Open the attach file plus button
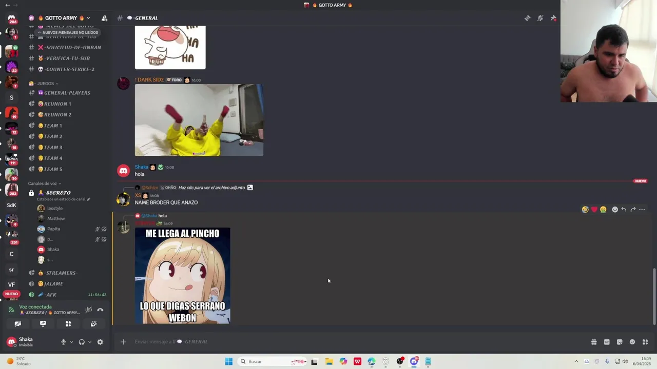Screen dimensions: 657x369 [x=123, y=342]
